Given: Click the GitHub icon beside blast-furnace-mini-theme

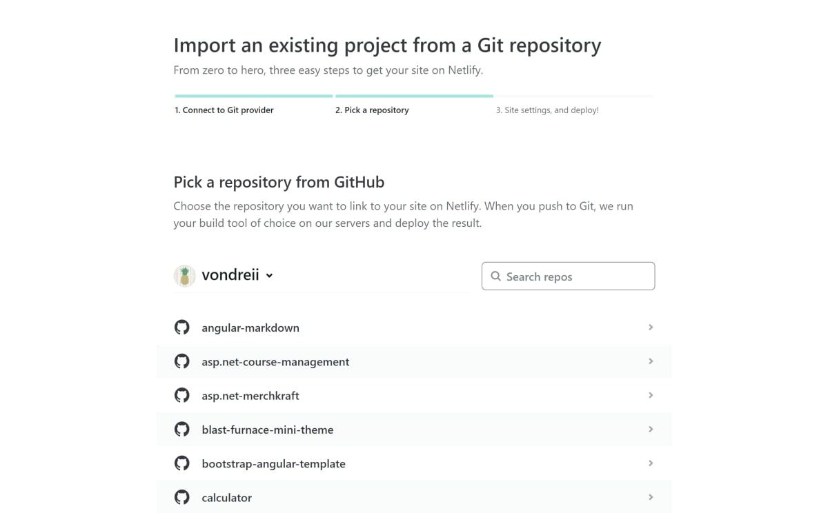Looking at the screenshot, I should click(x=182, y=429).
